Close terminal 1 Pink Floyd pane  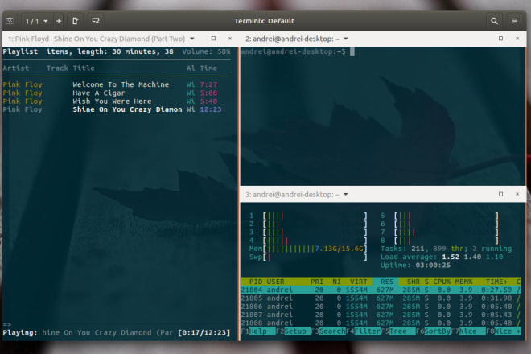coord(230,39)
